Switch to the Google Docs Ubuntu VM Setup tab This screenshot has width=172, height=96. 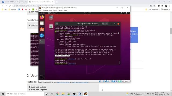(15, 2)
